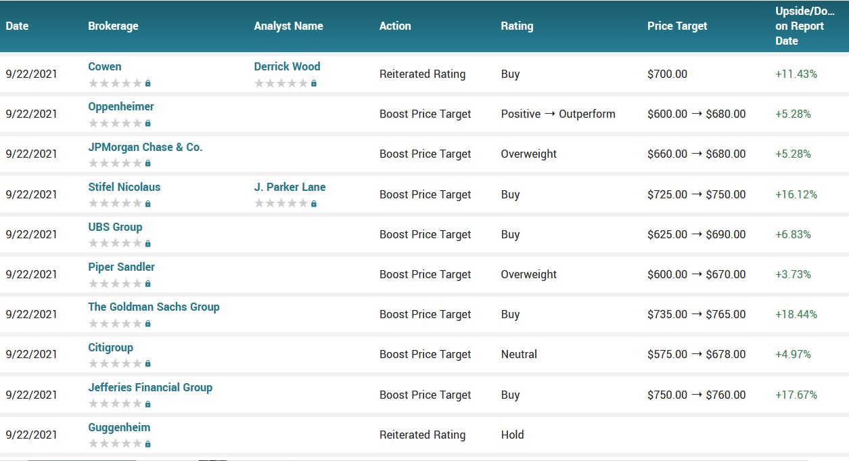849x461 pixels.
Task: Select the $625.00 → $690.00 price target
Action: [697, 234]
